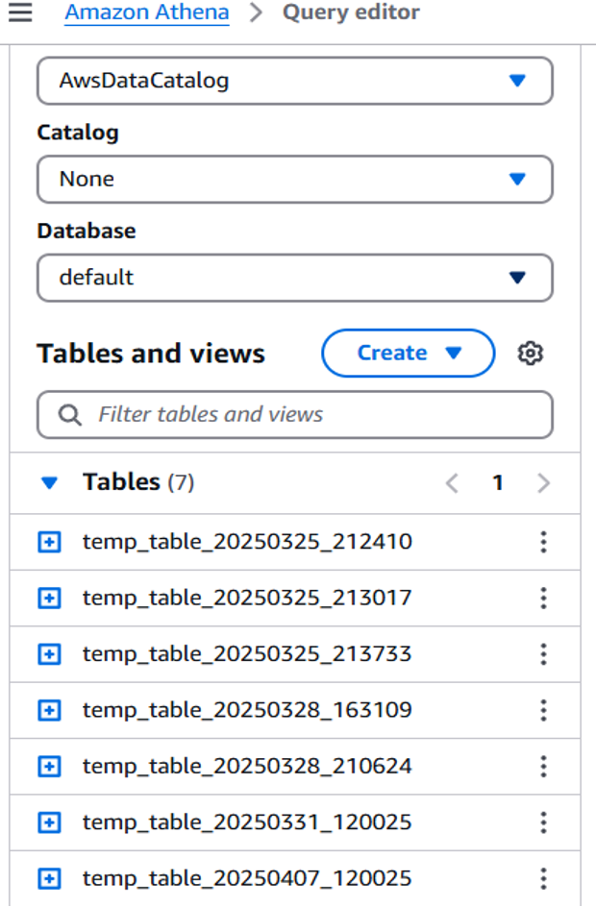Open the Create button dropdown arrow
The width and height of the screenshot is (596, 907).
click(453, 353)
